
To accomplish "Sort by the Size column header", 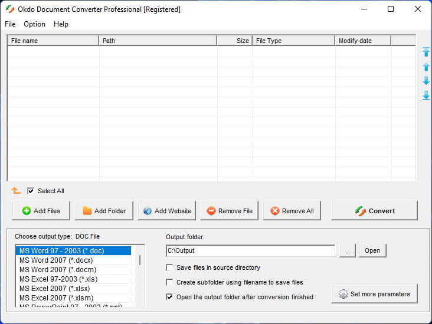I will coord(235,41).
